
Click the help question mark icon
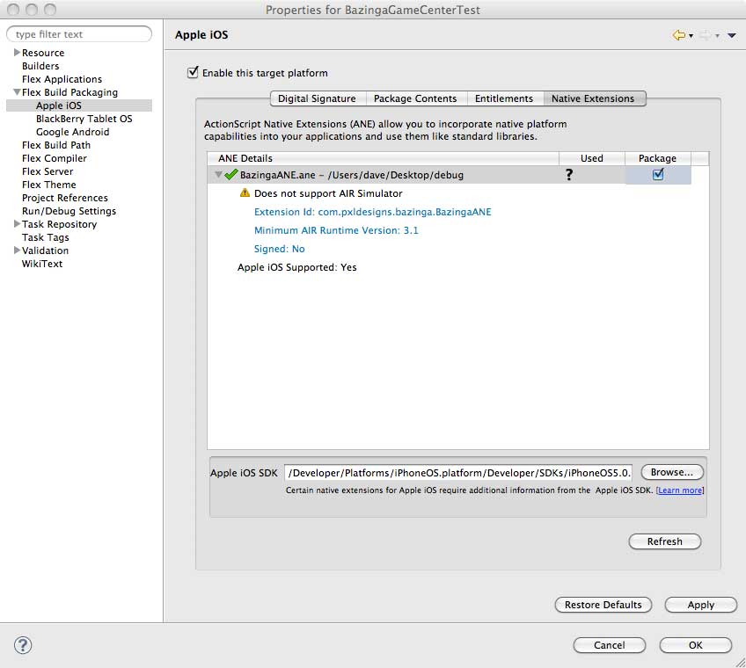(x=24, y=645)
